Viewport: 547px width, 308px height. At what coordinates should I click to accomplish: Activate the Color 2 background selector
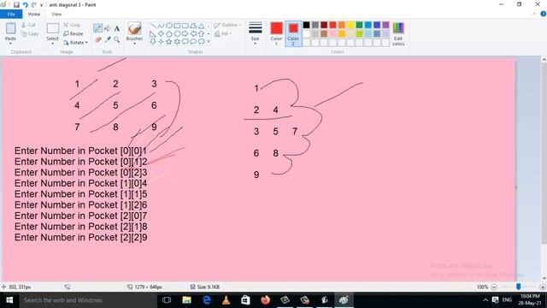[x=293, y=33]
